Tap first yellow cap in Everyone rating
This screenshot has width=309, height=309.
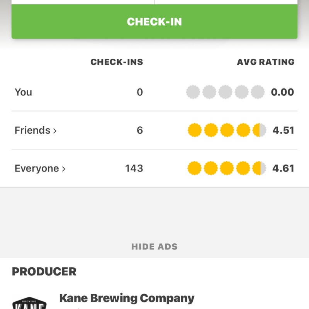[x=195, y=168]
